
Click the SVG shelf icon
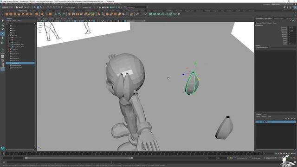(x=50, y=14)
